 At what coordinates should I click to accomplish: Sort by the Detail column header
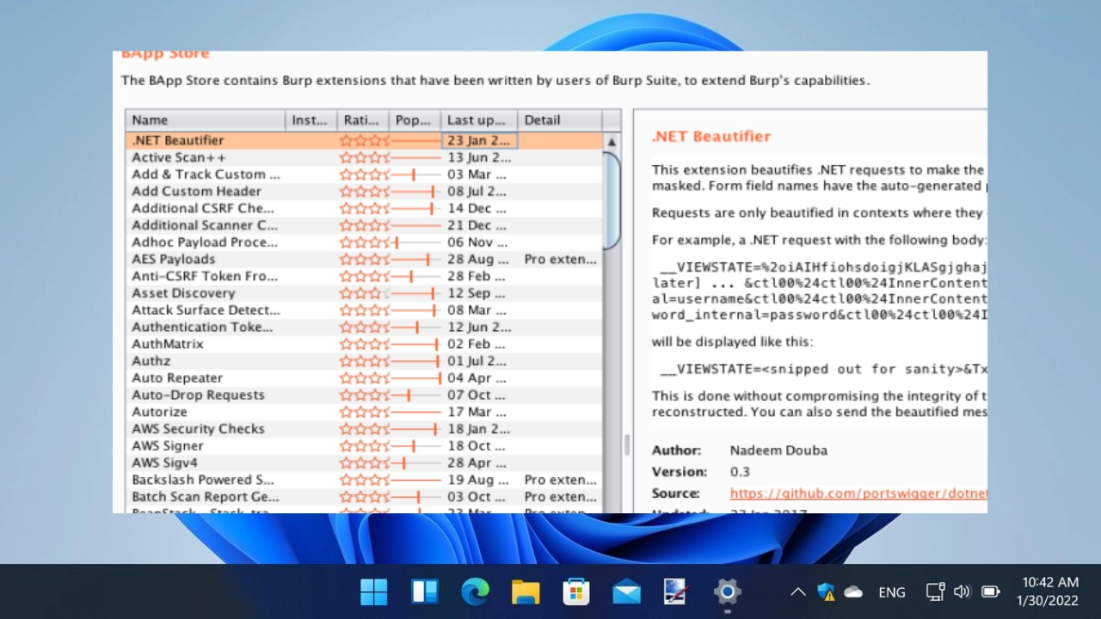coord(560,120)
